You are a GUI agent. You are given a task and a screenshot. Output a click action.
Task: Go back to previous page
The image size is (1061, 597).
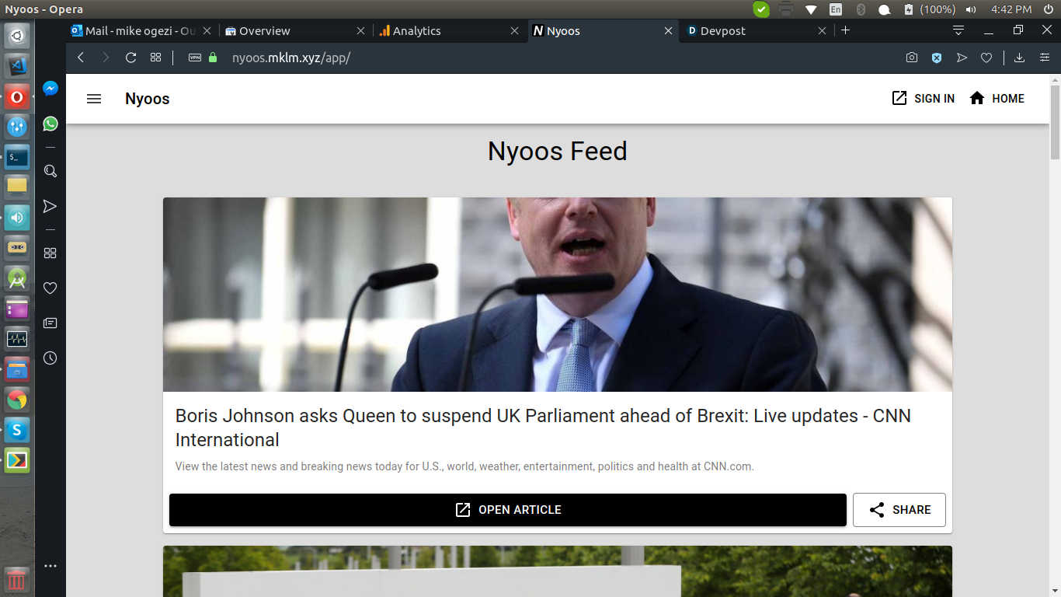tap(81, 58)
